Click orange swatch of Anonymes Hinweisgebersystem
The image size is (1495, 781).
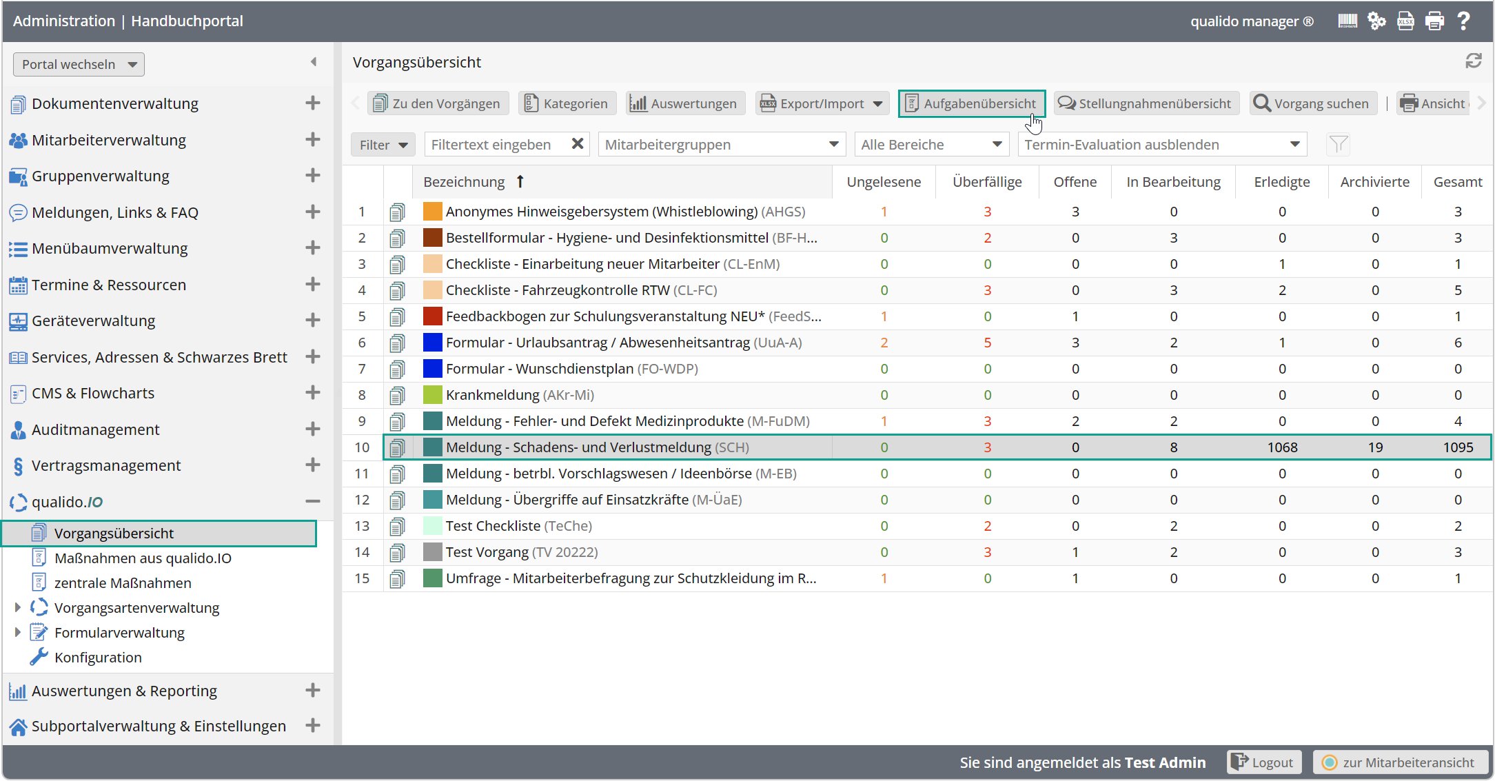click(432, 212)
